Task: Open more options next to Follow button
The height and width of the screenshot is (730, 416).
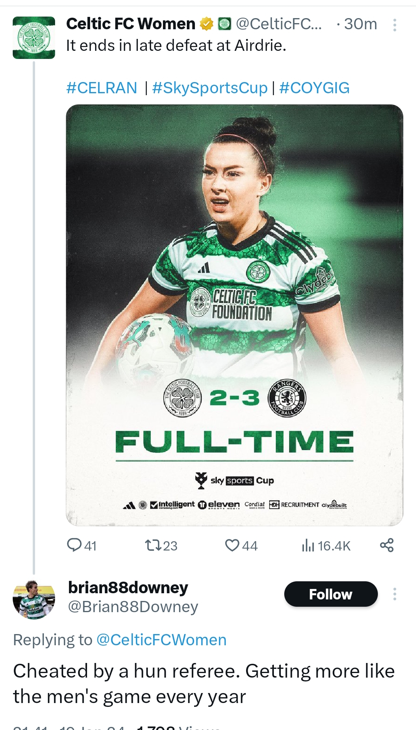Action: [x=395, y=594]
